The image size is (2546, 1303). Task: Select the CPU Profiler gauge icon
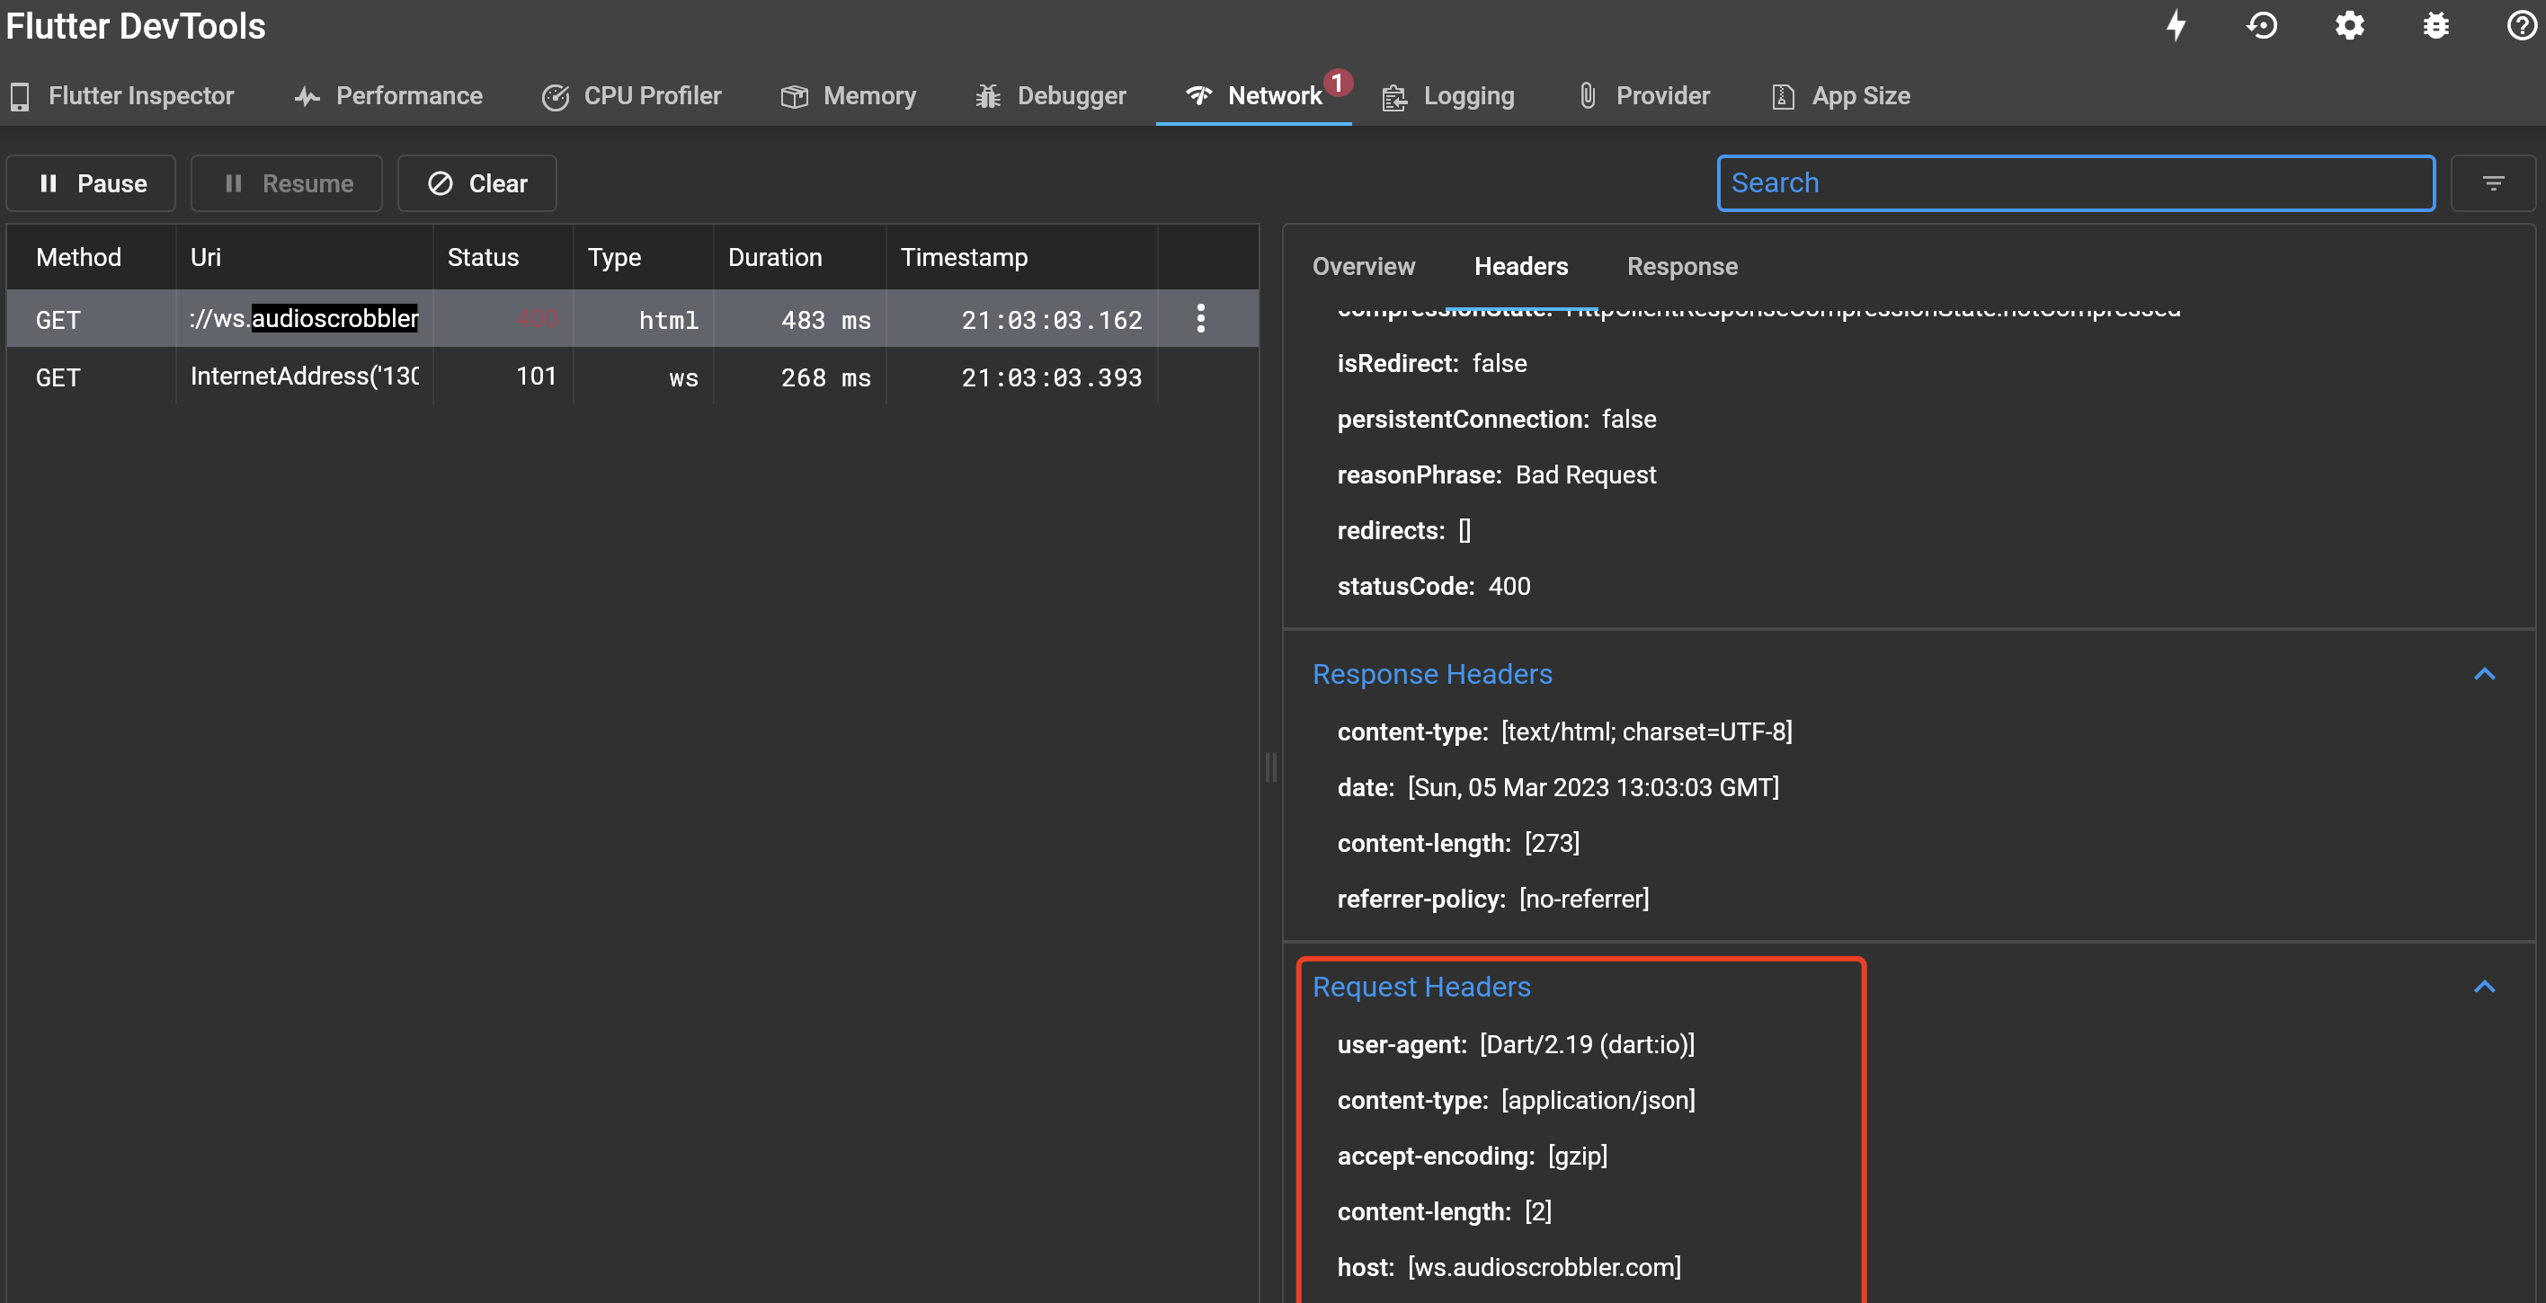556,95
